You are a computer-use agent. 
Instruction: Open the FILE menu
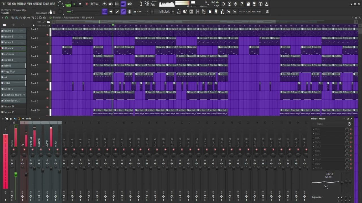[x=3, y=4]
